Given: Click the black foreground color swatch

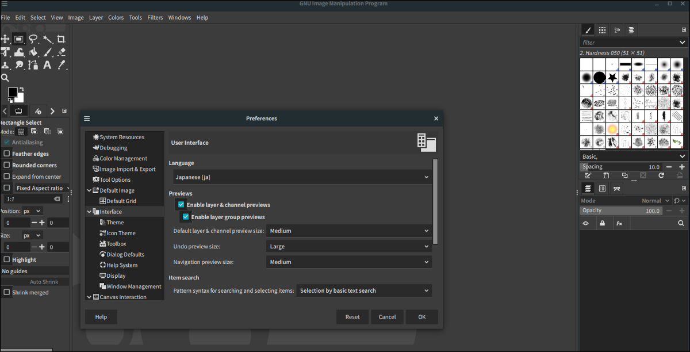Looking at the screenshot, I should tap(12, 92).
